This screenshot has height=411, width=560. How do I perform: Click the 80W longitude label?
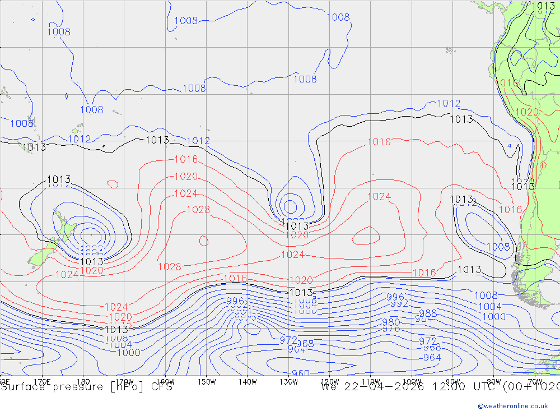[x=494, y=382]
